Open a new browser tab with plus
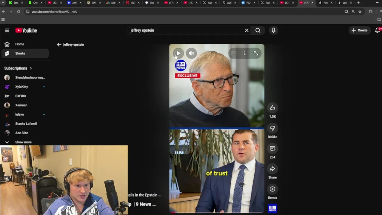Screen dimensions: 382x215 pyautogui.click(x=358, y=3)
